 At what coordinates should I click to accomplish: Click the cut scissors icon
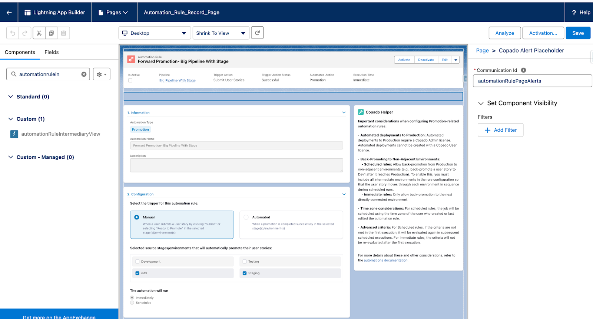pyautogui.click(x=39, y=33)
